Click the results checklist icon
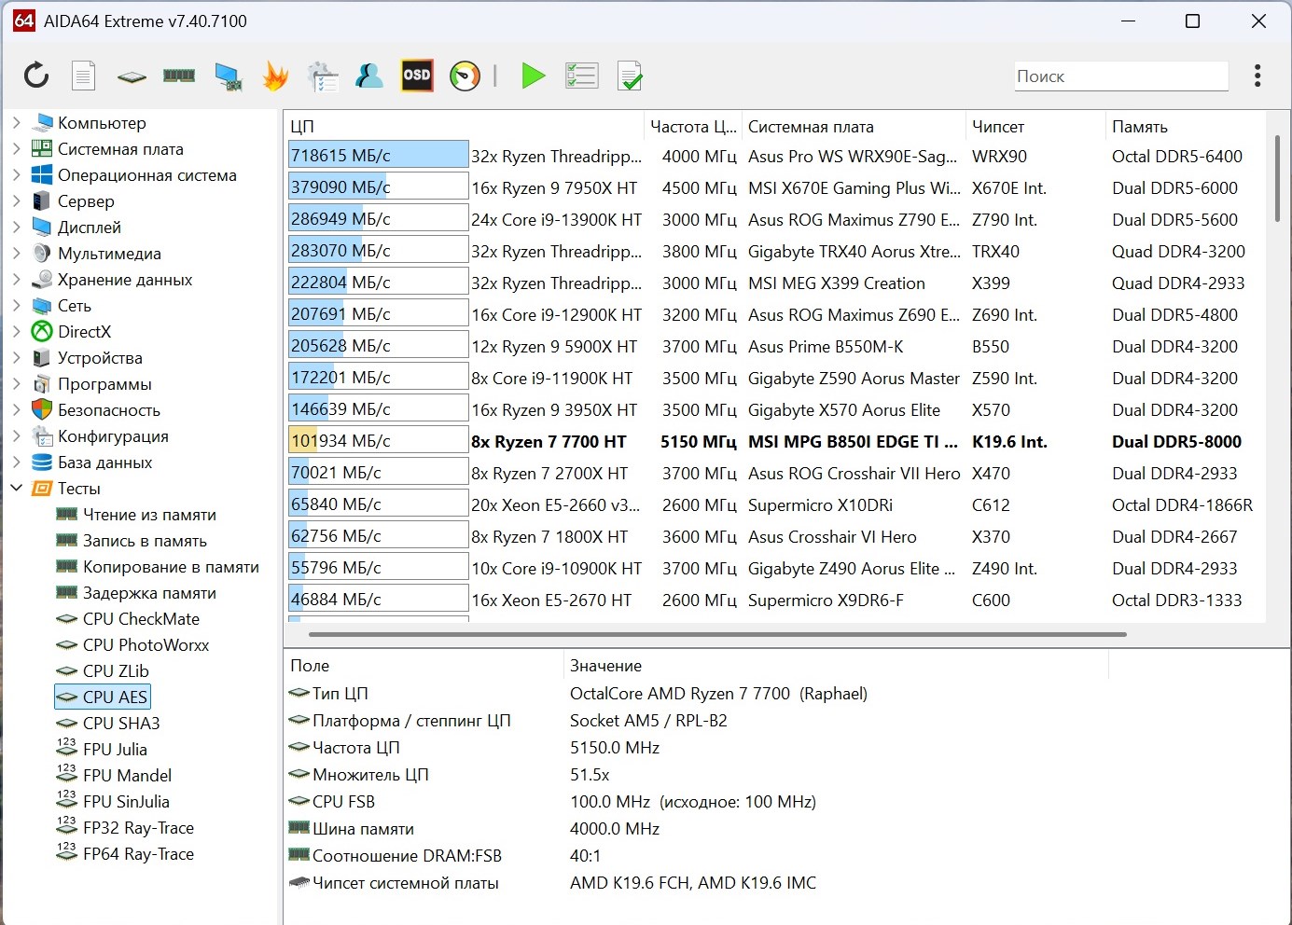 [581, 76]
